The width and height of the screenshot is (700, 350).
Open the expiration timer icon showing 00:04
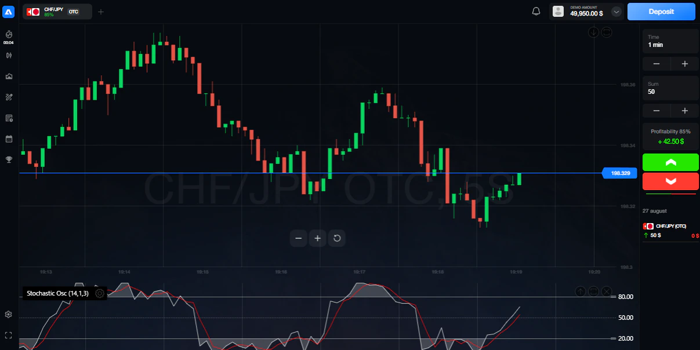click(x=9, y=37)
